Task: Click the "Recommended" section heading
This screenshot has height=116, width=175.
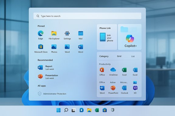Action: tap(45, 60)
